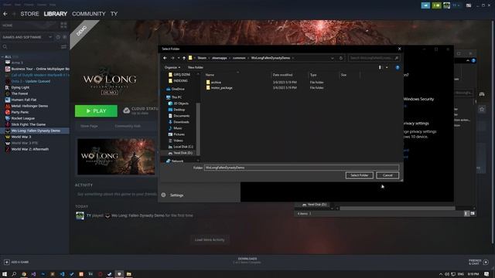Screen dimensions: 495x278
Task: Open the Organize menu
Action: (172, 67)
